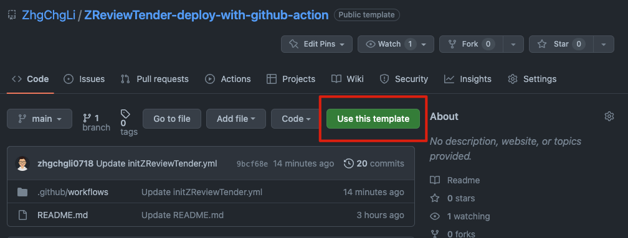
Task: Open the ZhgChgLi owner profile link
Action: click(x=49, y=15)
